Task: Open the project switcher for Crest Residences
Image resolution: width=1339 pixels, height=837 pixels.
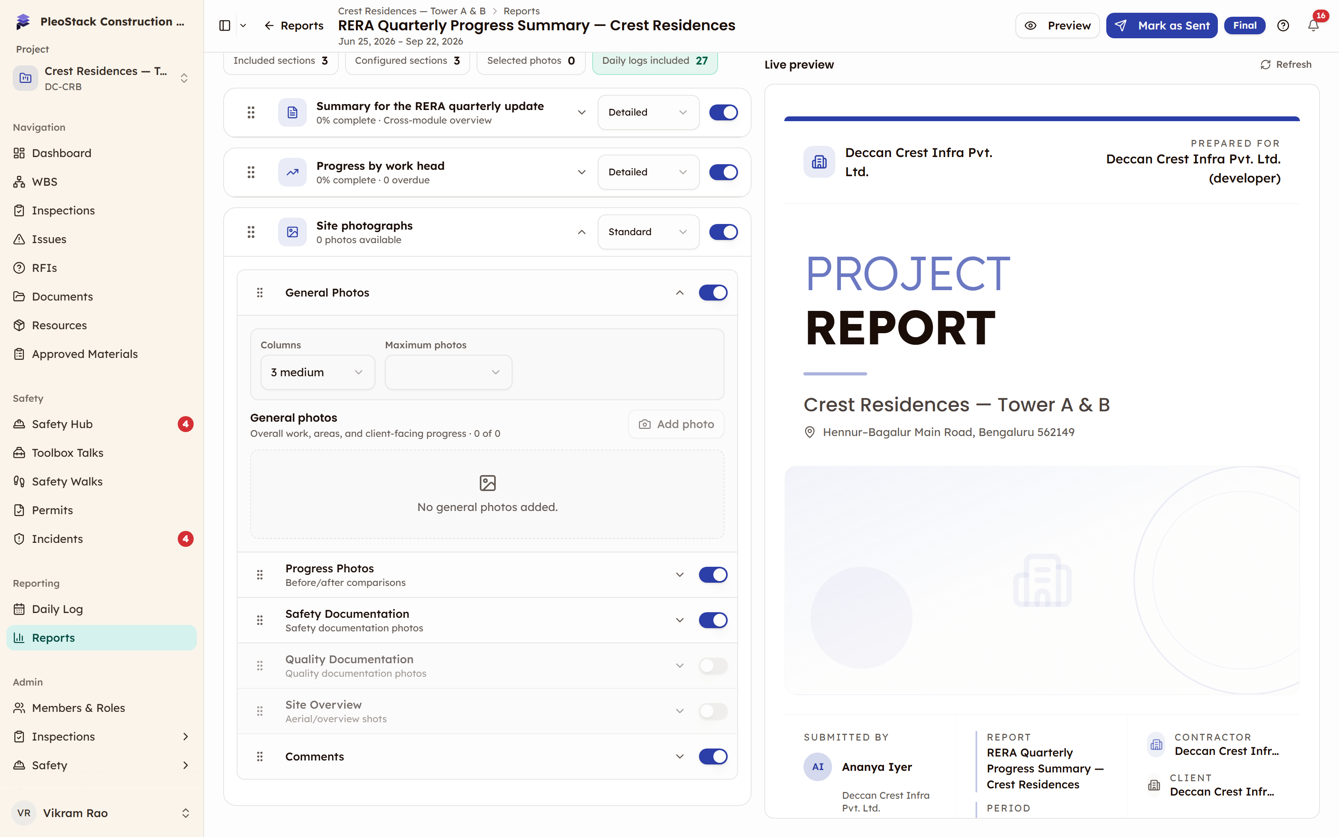Action: (x=102, y=78)
